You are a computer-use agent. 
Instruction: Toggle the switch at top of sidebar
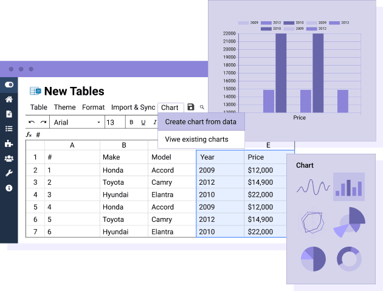(9, 84)
